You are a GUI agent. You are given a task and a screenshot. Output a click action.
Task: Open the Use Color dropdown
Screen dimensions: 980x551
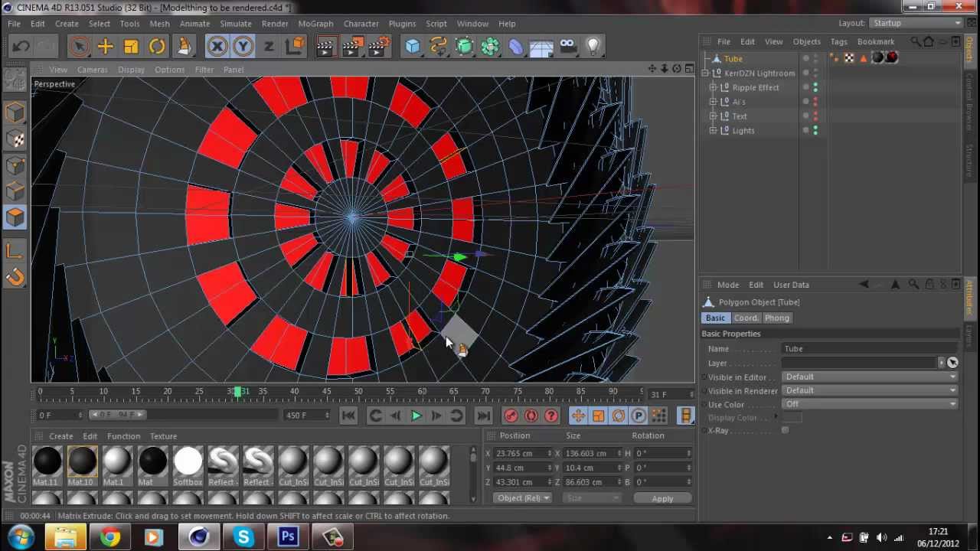coord(870,405)
